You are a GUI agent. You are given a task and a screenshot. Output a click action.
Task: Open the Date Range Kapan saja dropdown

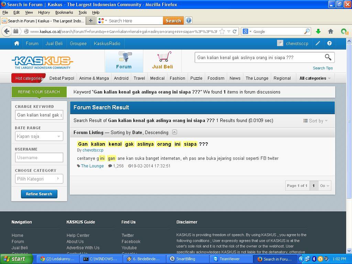(x=39, y=136)
